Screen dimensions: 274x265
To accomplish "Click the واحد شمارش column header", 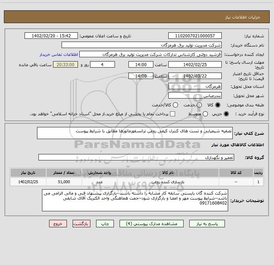I will 99,173.
